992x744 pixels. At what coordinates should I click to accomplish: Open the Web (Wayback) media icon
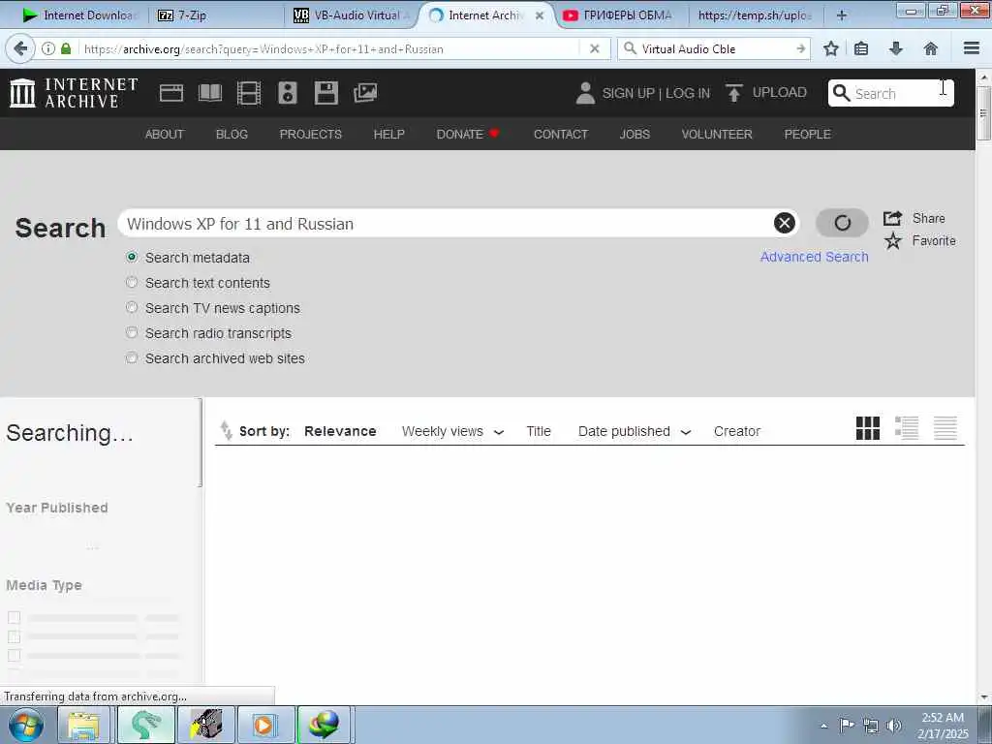170,93
